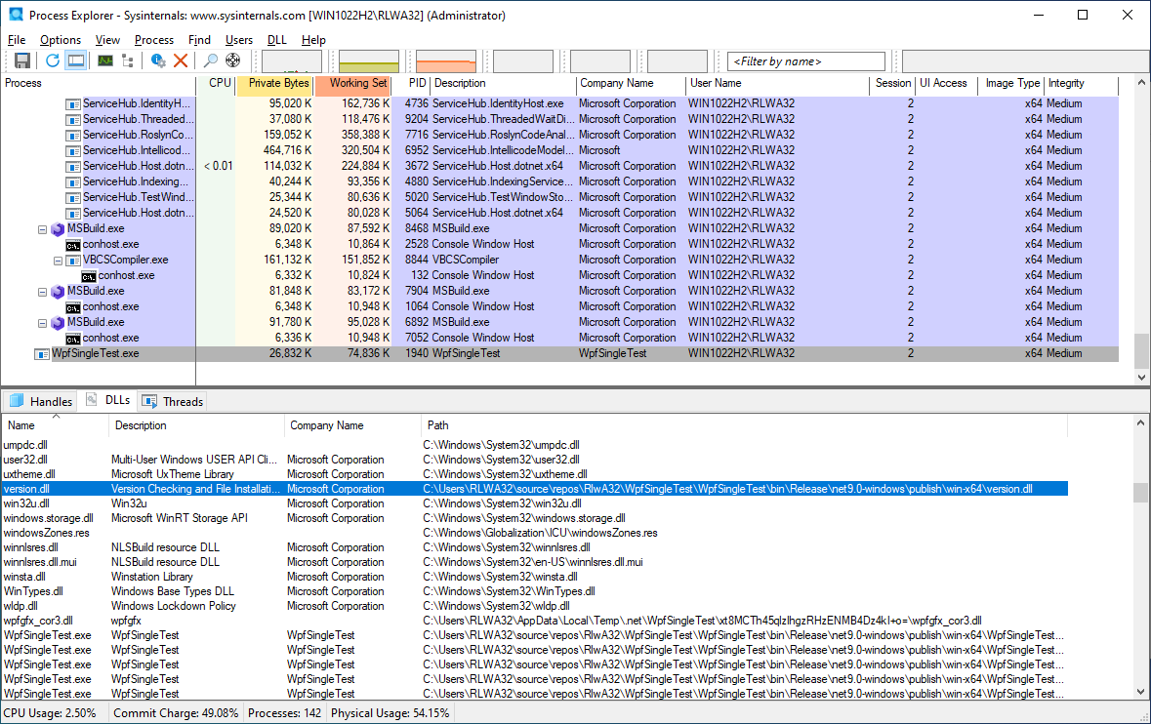The height and width of the screenshot is (724, 1151).
Task: Click the crosshair Find Window's Process icon
Action: tap(232, 60)
